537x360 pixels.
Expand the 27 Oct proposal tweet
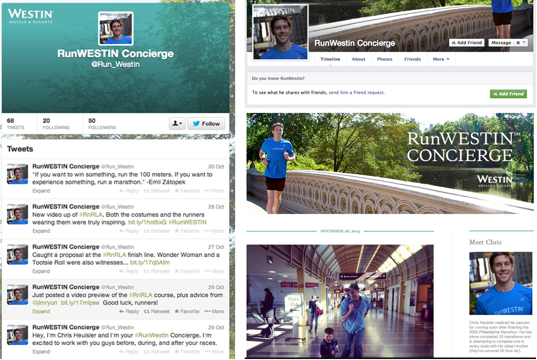click(41, 271)
